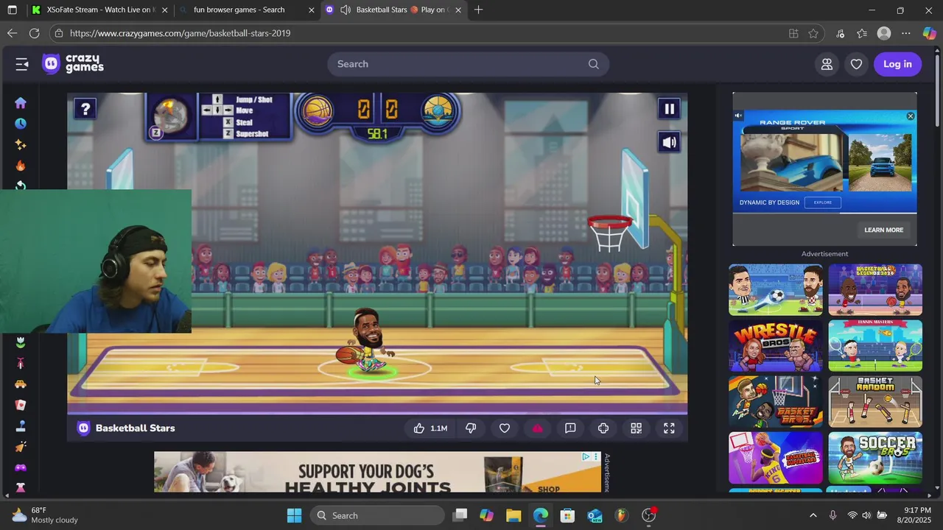Screen dimensions: 943x530
Task: Click the taskbar Search box
Action: pyautogui.click(x=377, y=515)
